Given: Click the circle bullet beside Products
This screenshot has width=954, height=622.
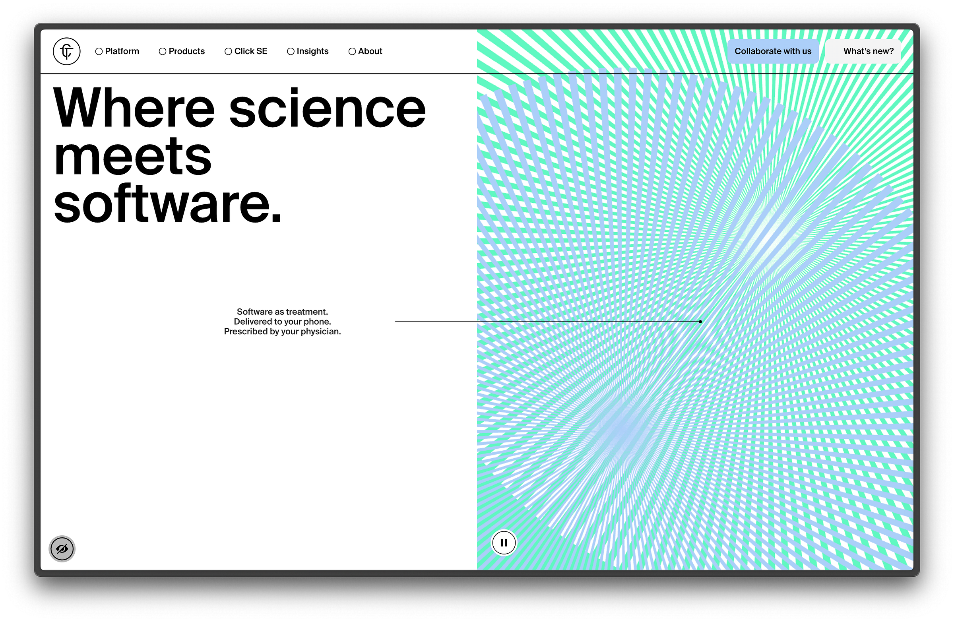Looking at the screenshot, I should pos(162,51).
